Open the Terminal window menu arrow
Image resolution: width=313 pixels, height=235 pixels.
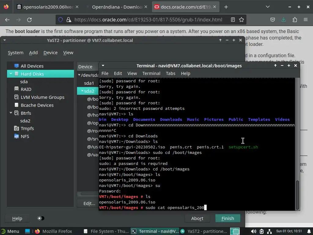pos(103,65)
